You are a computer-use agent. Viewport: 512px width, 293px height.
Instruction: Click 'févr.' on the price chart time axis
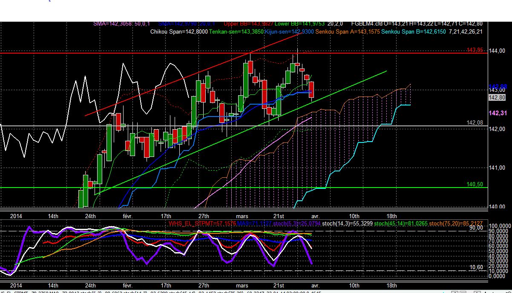128,216
